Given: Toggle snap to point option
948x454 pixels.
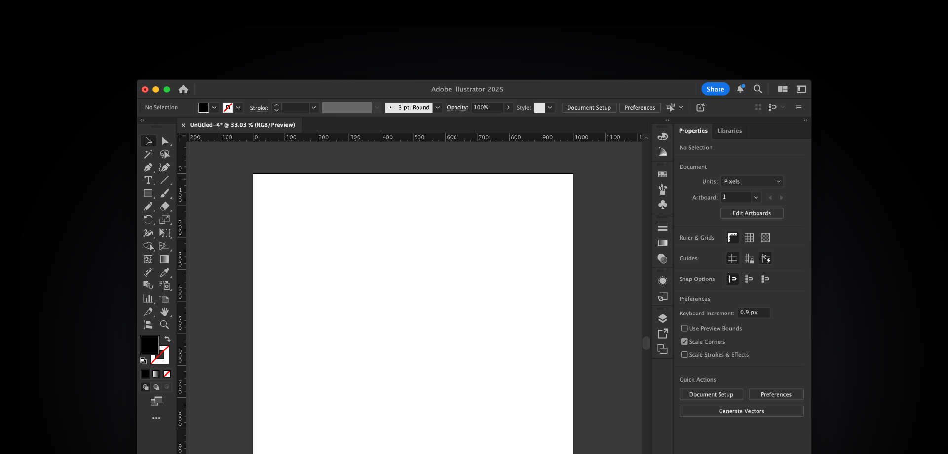Looking at the screenshot, I should point(733,279).
